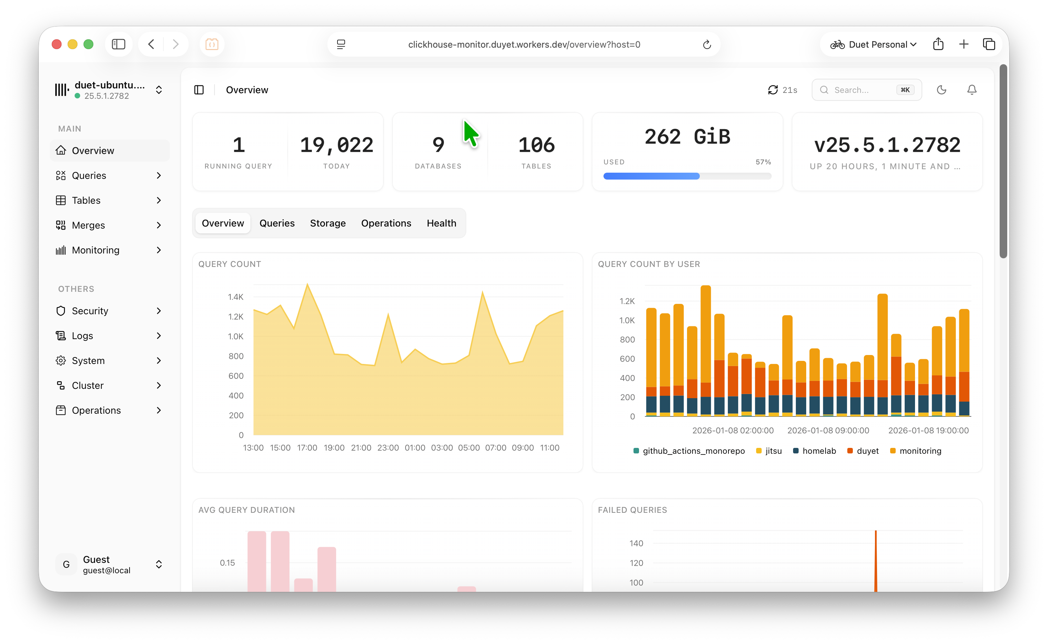
Task: Click browser back arrow
Action: coord(151,44)
